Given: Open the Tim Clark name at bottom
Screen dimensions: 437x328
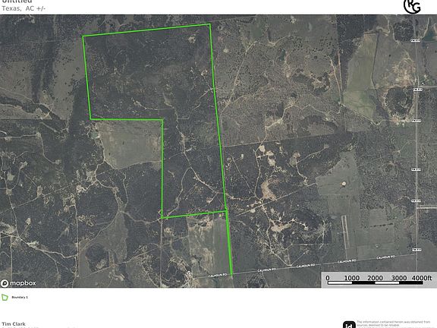Looking at the screenshot, I should tap(14, 323).
